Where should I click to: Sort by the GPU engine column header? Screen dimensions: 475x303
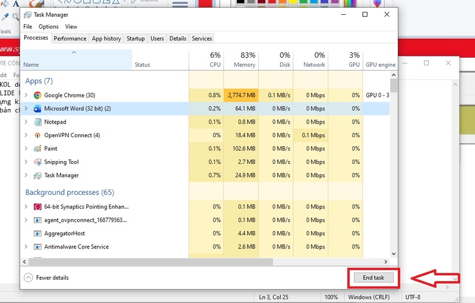(x=381, y=60)
